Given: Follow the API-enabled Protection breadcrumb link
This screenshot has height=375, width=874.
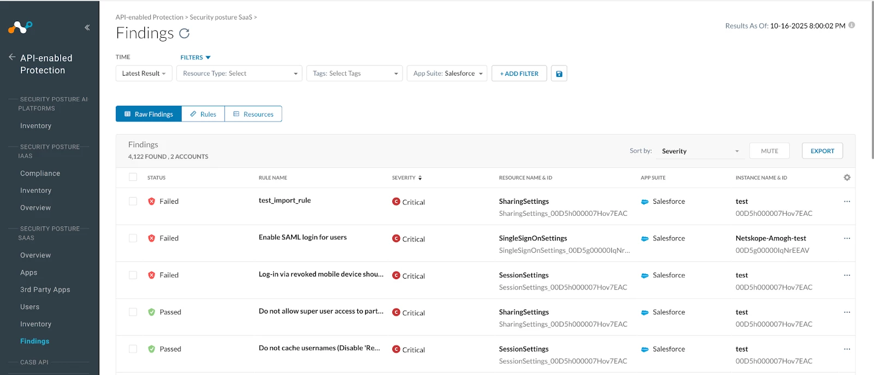Looking at the screenshot, I should point(150,17).
